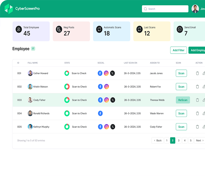Go Back to previous page
The height and width of the screenshot is (176, 205).
(x=158, y=140)
